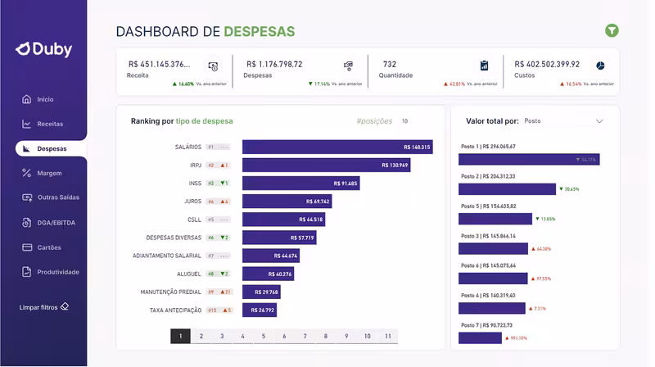The height and width of the screenshot is (367, 655).
Task: Click the Produtividade document icon
Action: click(26, 272)
